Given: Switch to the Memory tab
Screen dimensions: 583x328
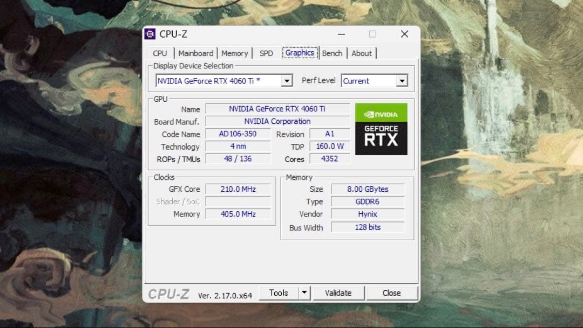Looking at the screenshot, I should click(235, 53).
